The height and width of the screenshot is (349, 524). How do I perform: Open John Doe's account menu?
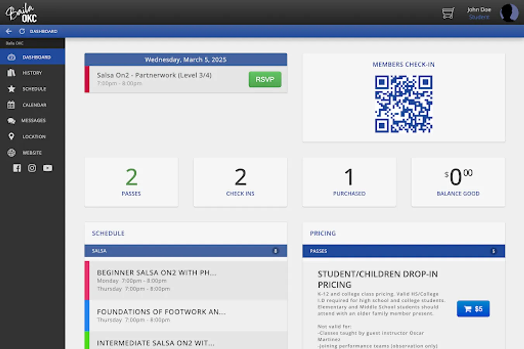pyautogui.click(x=479, y=13)
